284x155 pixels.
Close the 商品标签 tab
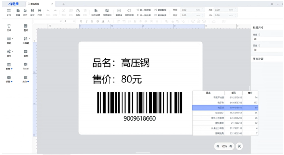point(52,4)
